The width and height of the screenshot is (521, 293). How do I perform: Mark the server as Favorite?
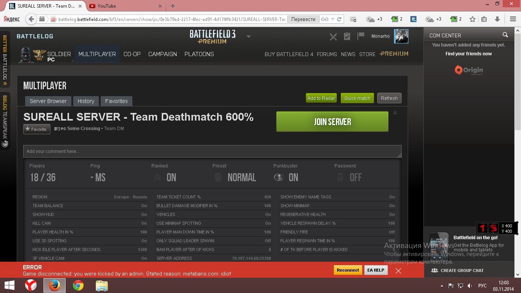[x=37, y=129]
